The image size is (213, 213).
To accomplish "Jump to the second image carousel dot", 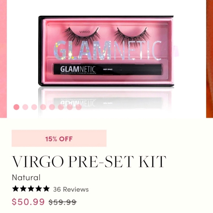I will [x=25, y=107].
